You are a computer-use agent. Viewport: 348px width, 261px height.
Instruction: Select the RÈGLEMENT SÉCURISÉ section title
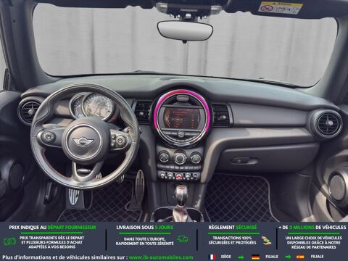(x=233, y=228)
